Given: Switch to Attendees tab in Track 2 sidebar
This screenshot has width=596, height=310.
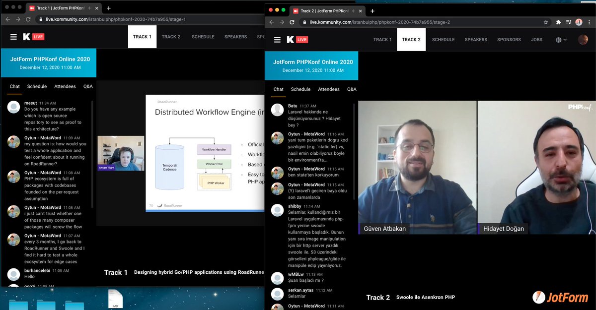Looking at the screenshot, I should 329,89.
